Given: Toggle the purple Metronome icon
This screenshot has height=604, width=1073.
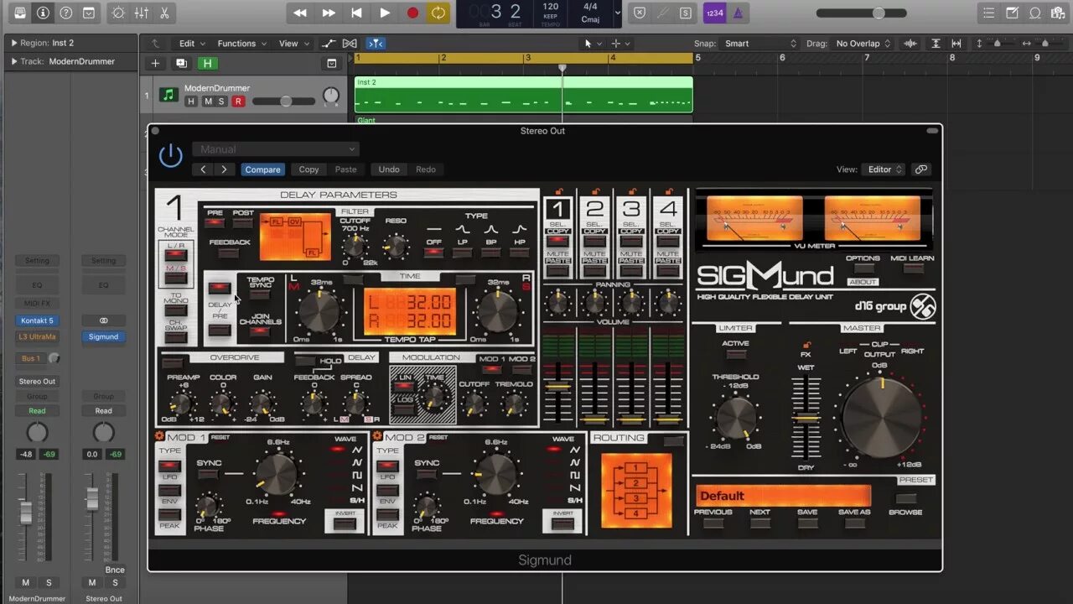Looking at the screenshot, I should click(738, 13).
